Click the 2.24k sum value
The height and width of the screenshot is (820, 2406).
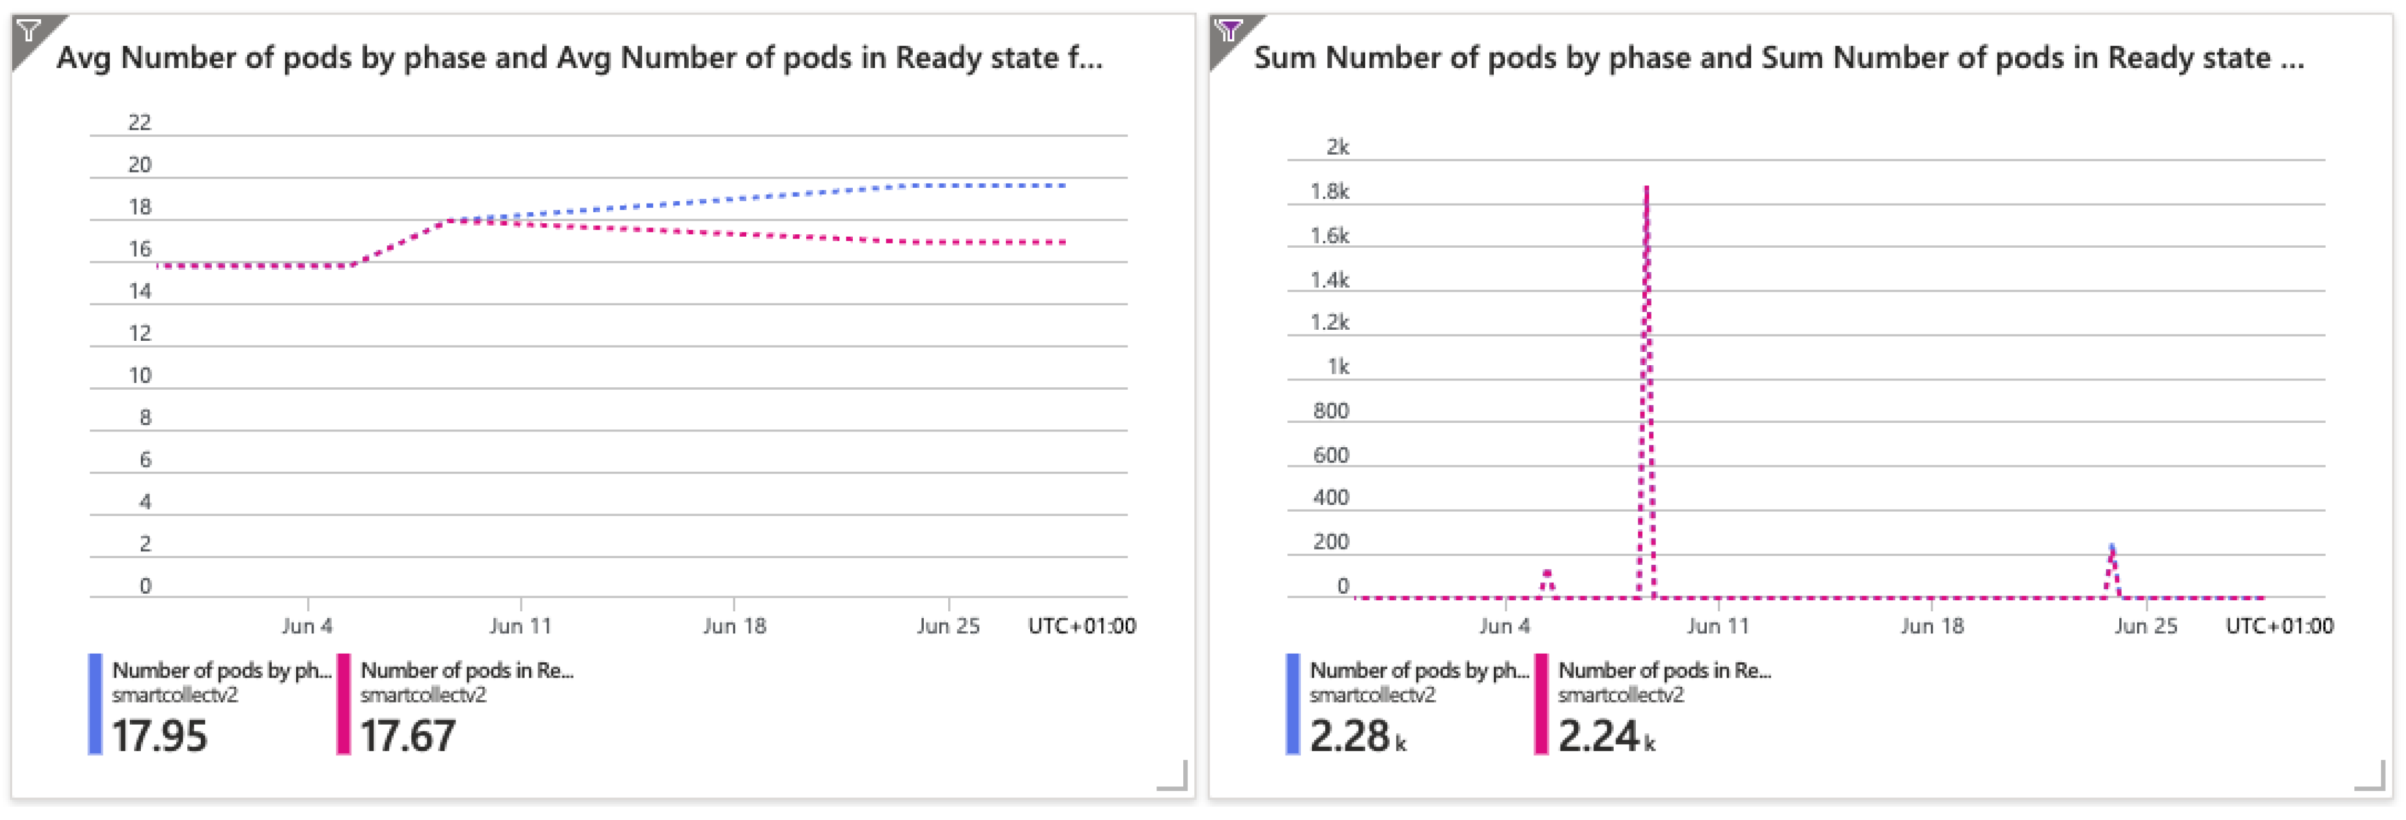1604,737
